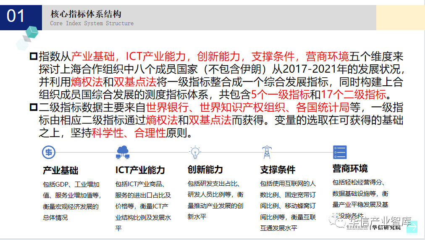Click the heading 支撑条件
Image resolution: width=425 pixels, height=240 pixels.
(x=278, y=170)
